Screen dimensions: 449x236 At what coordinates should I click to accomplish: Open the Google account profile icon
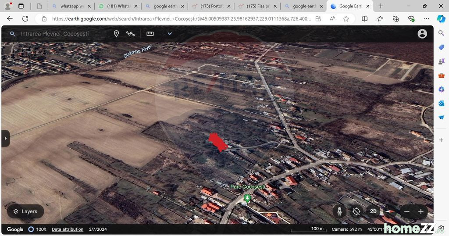pos(422,34)
